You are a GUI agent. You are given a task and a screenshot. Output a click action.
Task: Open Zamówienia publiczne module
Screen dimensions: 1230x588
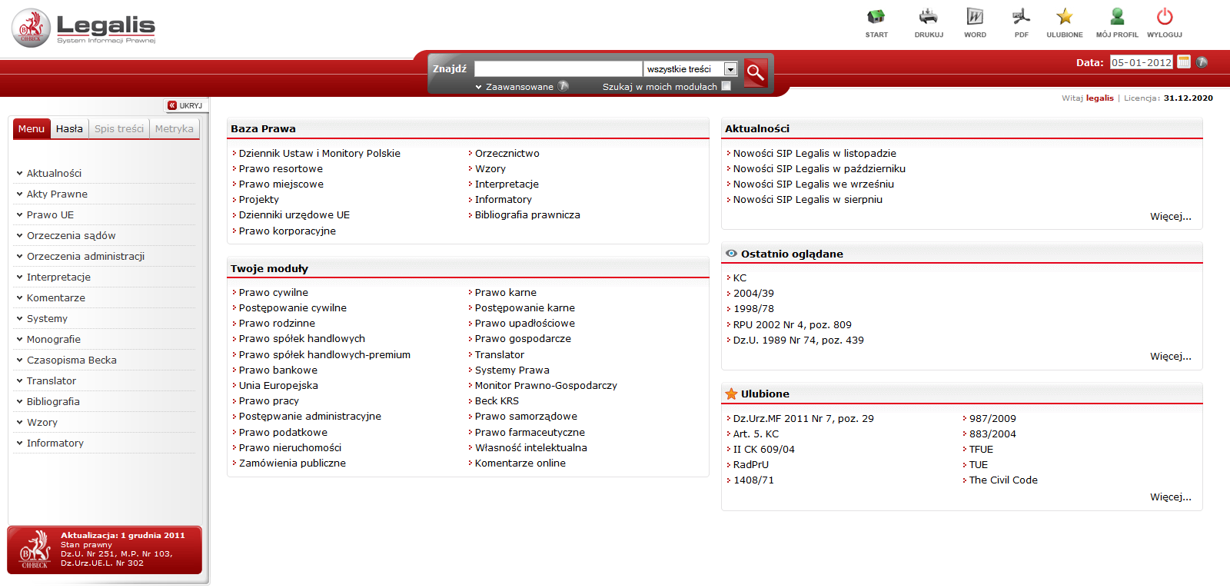click(x=292, y=463)
